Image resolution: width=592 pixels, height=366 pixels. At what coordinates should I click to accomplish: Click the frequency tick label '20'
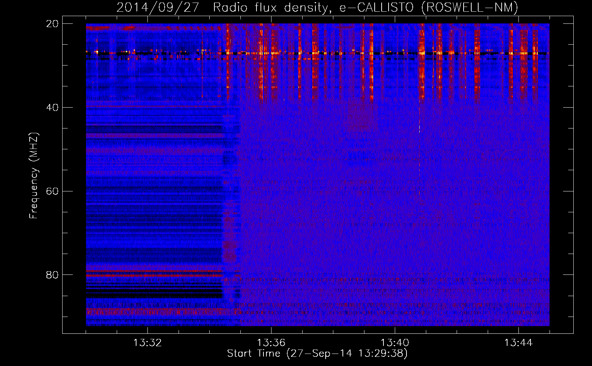pyautogui.click(x=52, y=24)
